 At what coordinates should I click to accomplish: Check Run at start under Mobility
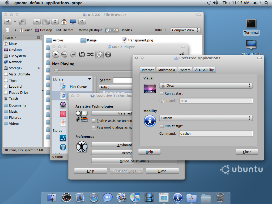tap(162, 126)
